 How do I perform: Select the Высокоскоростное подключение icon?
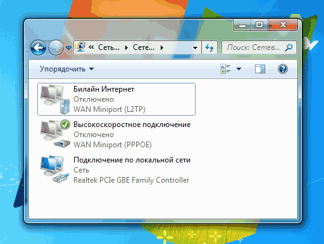(55, 134)
